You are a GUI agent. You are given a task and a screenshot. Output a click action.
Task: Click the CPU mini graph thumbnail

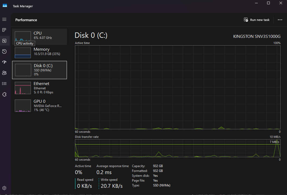click(x=23, y=36)
